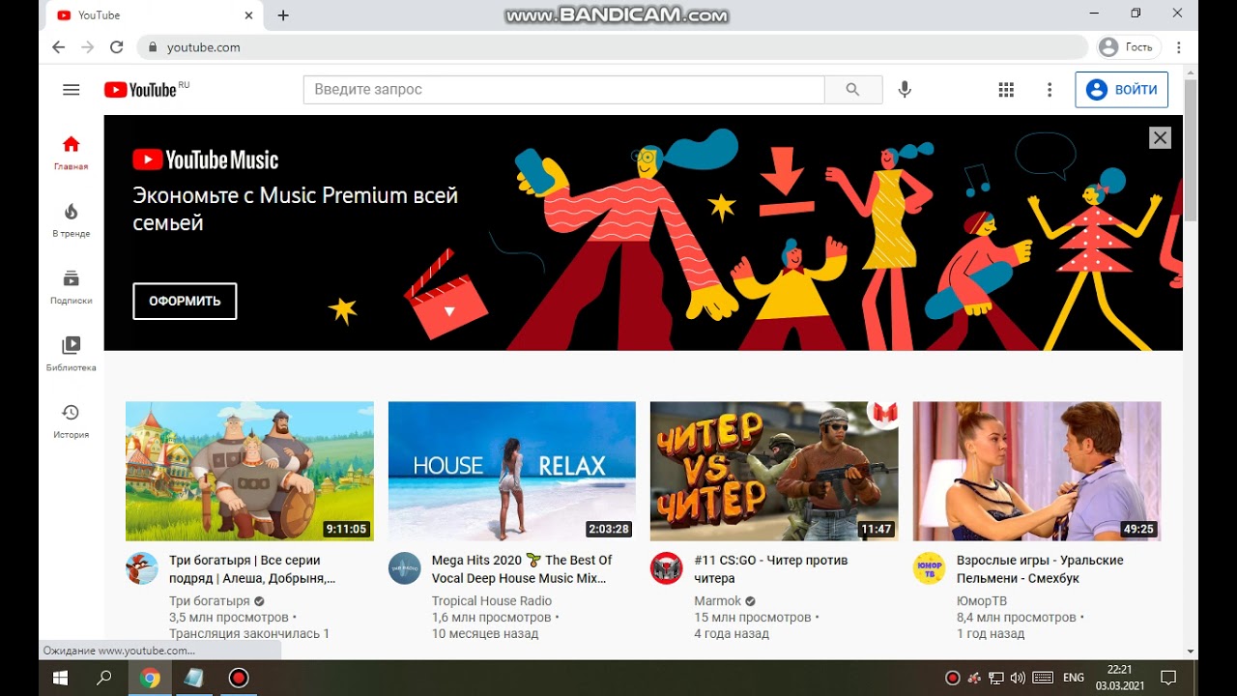
Task: Open the Уральские Пельмени video thumbnail
Action: (1037, 471)
